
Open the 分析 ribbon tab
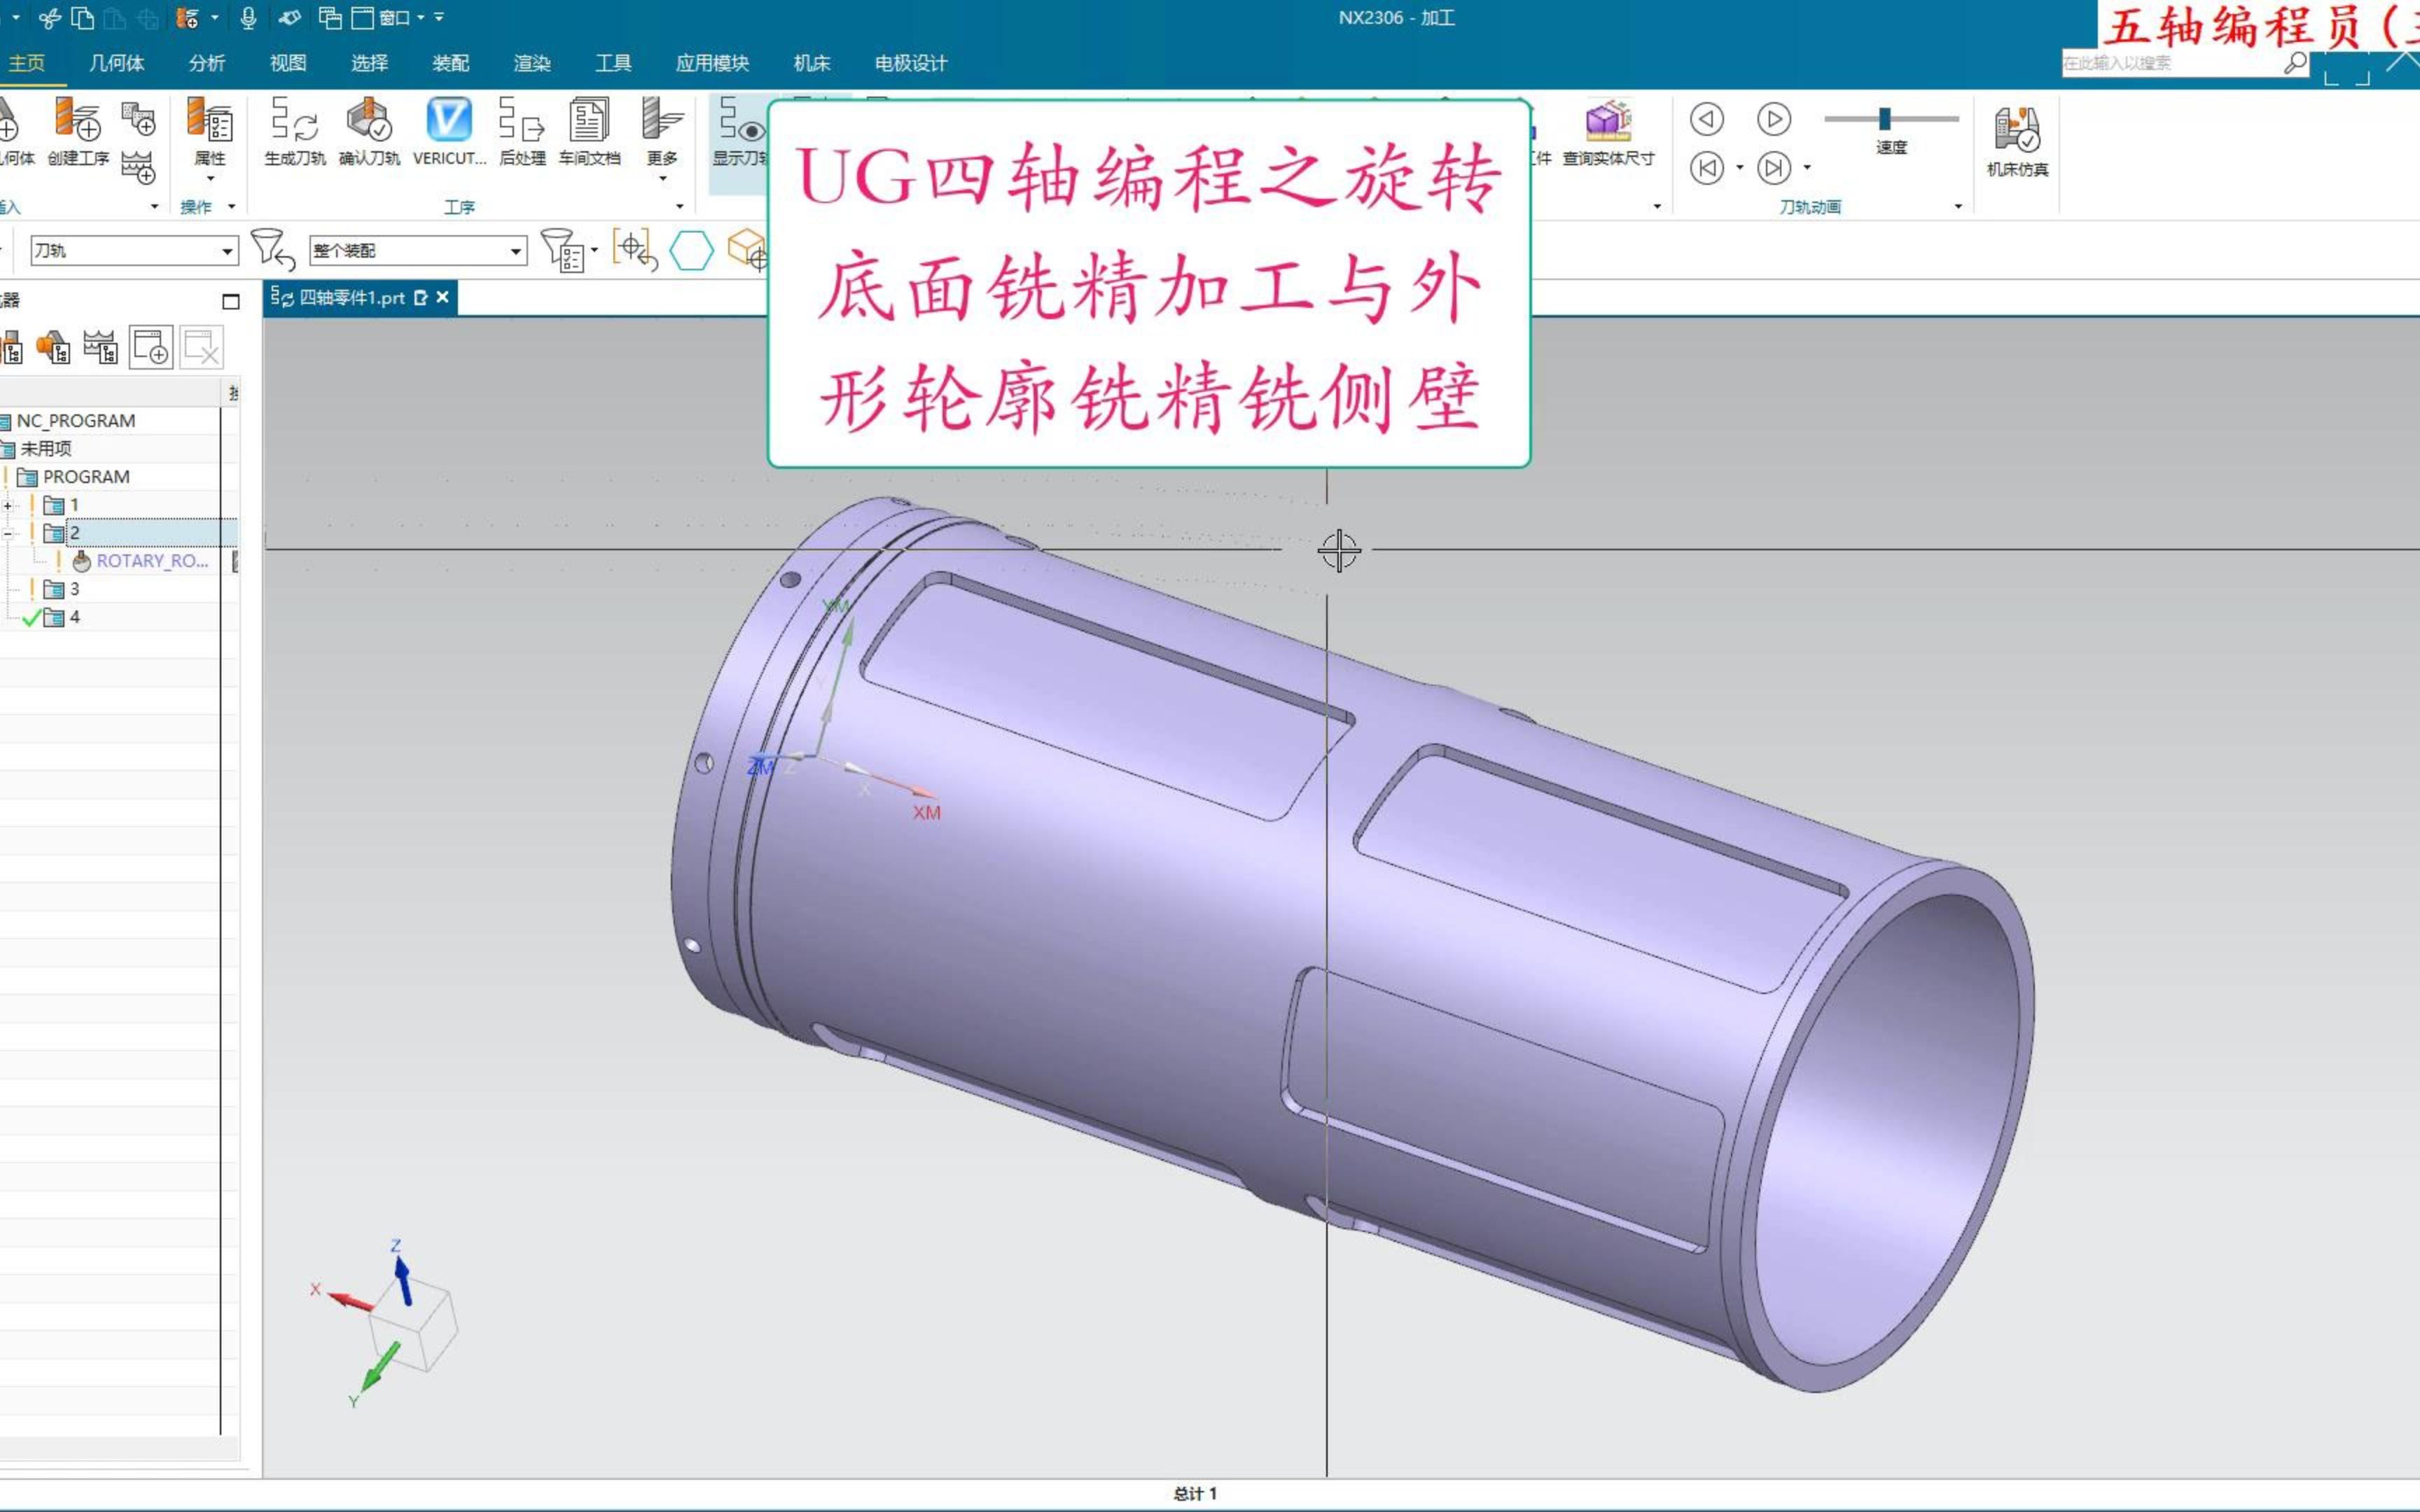pos(207,63)
